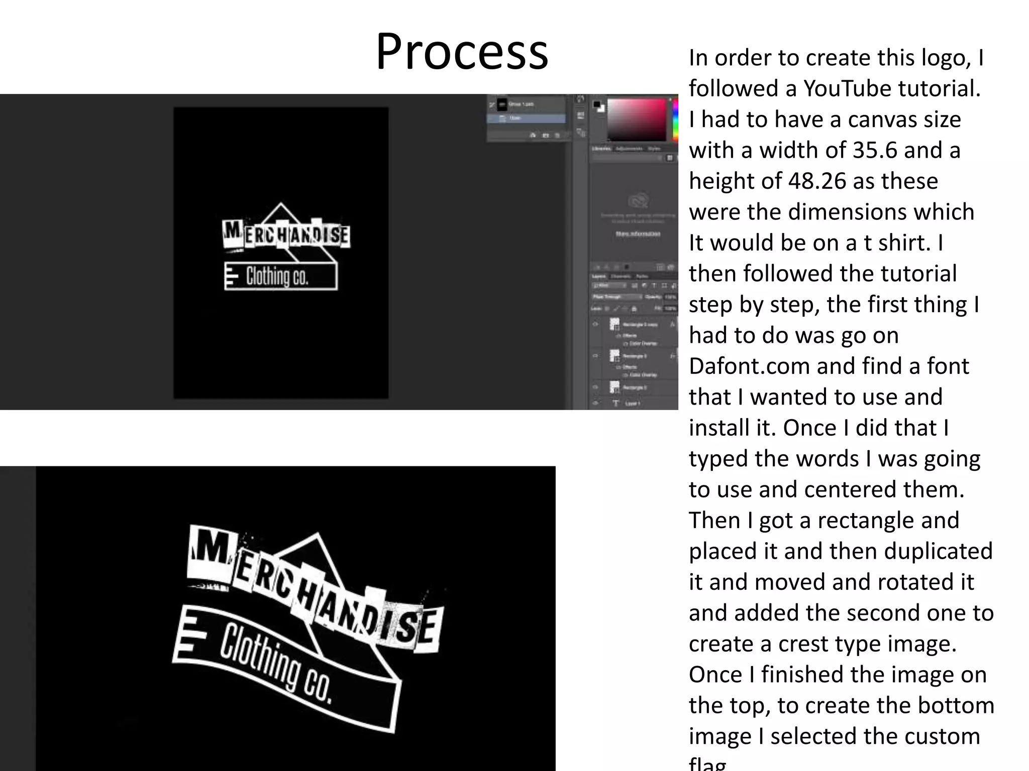Click the history brush panel icon

point(580,100)
